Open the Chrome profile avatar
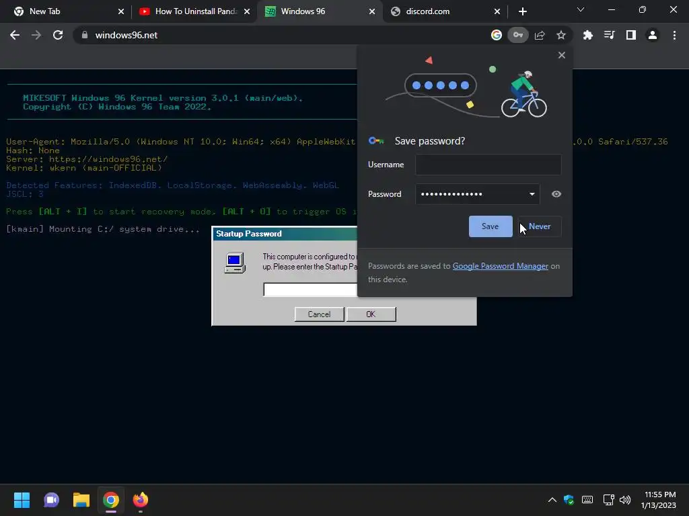 coord(653,35)
